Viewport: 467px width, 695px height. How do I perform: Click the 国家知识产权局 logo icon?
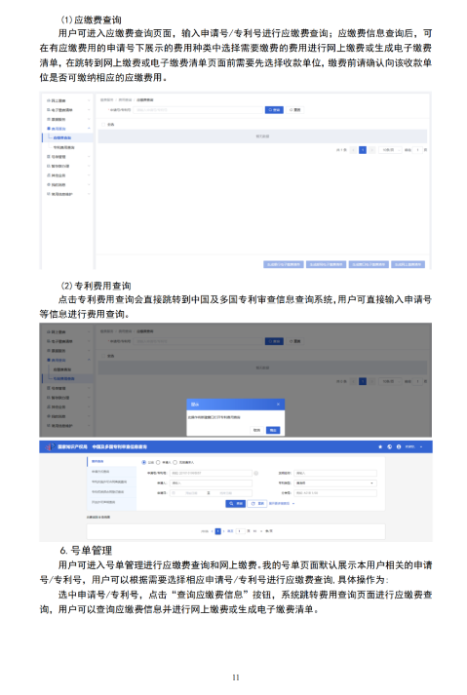50,446
